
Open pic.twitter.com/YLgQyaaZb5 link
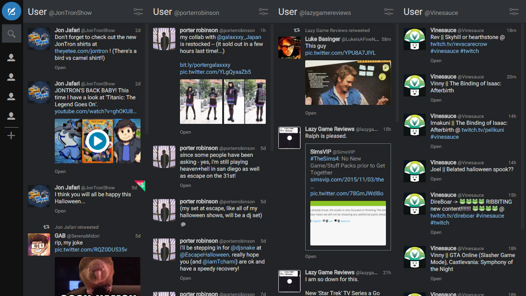[215, 72]
